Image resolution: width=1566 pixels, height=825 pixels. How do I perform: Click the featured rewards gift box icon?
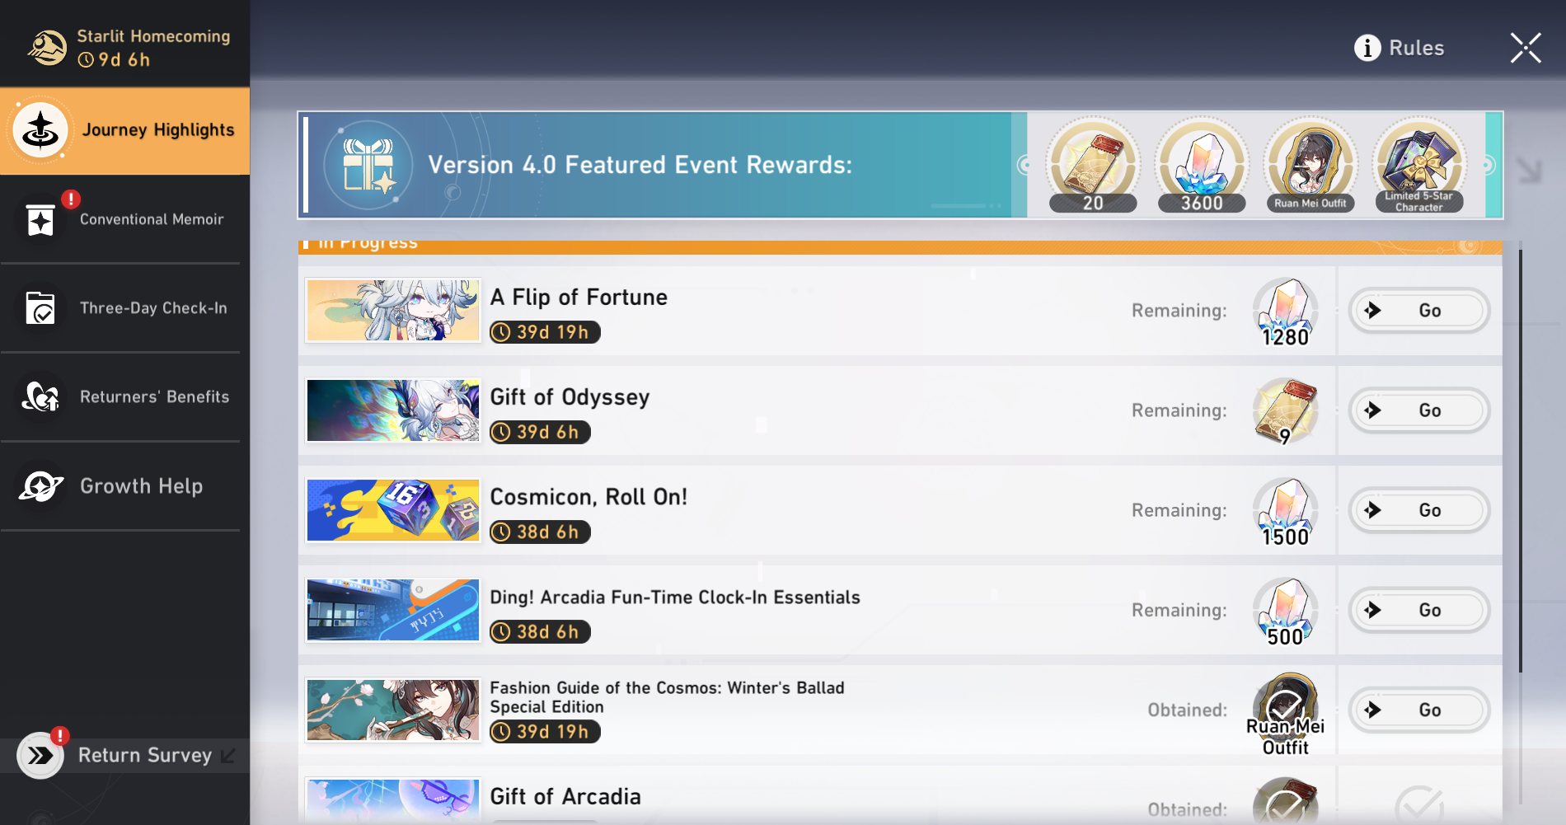[368, 166]
